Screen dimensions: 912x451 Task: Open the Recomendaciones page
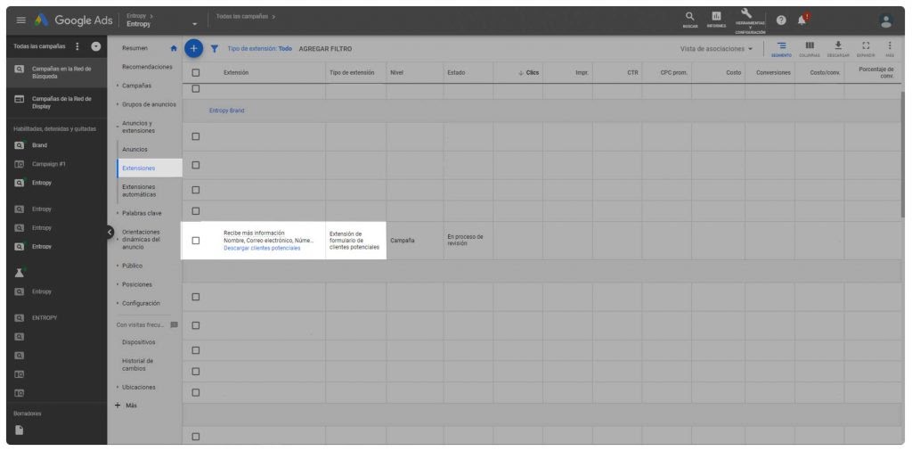147,67
